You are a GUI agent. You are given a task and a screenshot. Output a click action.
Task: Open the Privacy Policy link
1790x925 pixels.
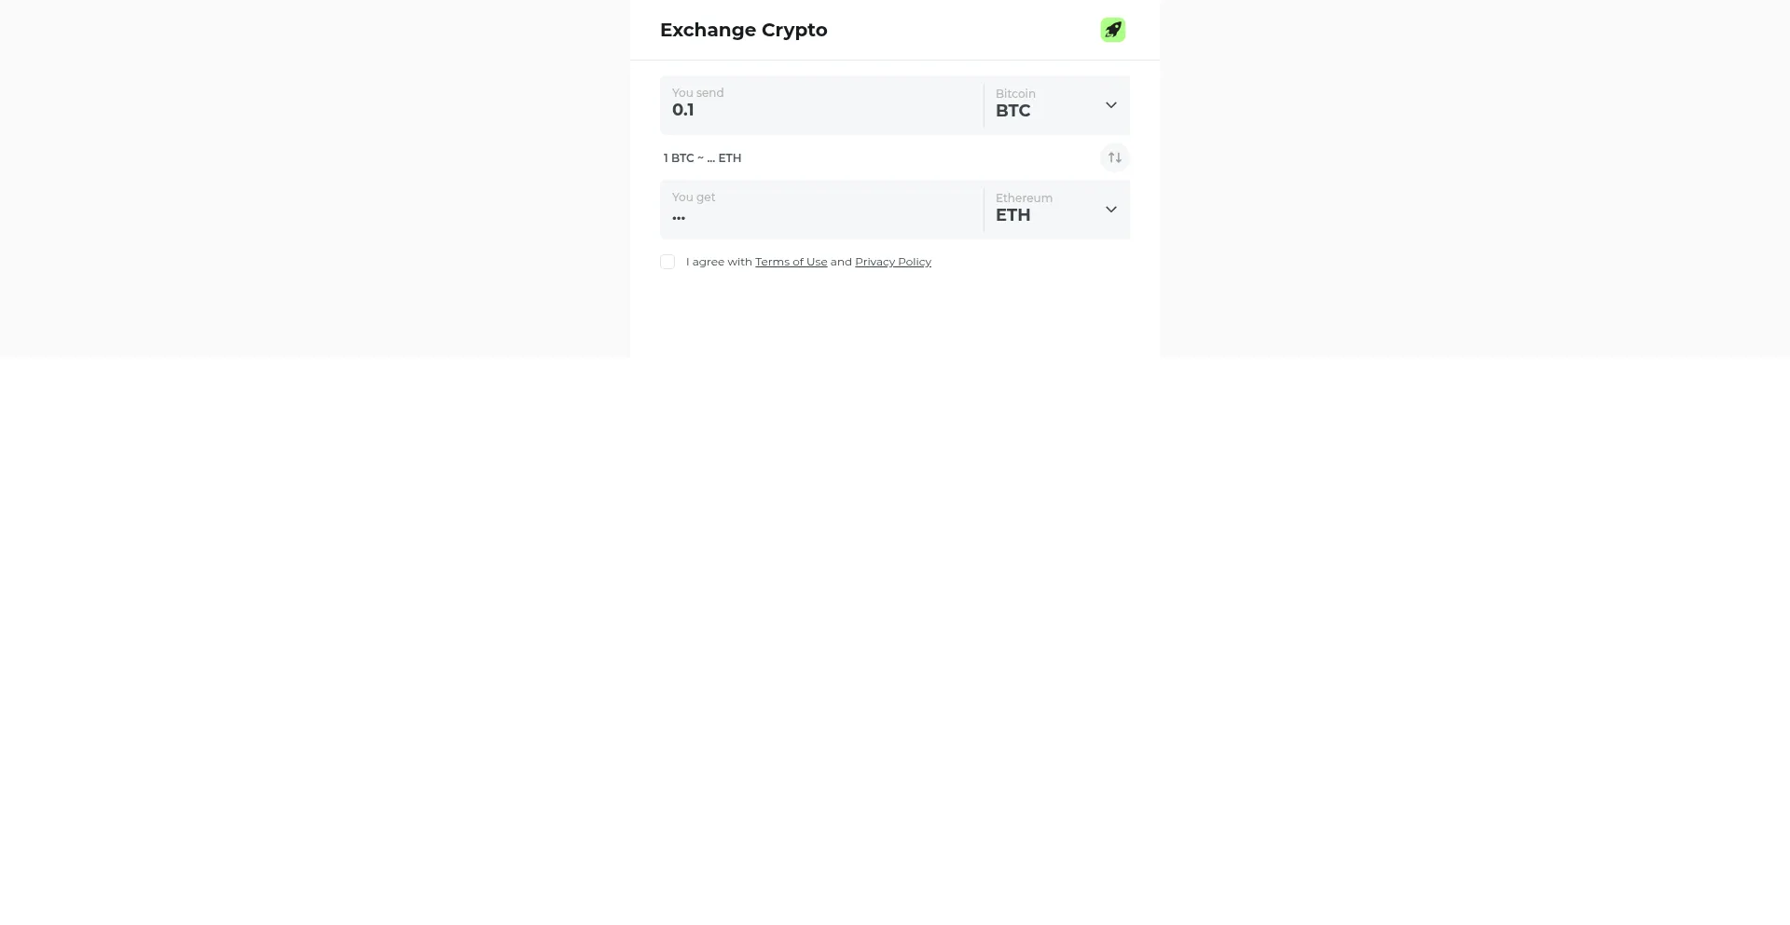(x=892, y=262)
